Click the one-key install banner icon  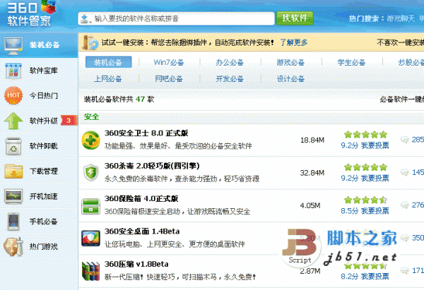90,42
